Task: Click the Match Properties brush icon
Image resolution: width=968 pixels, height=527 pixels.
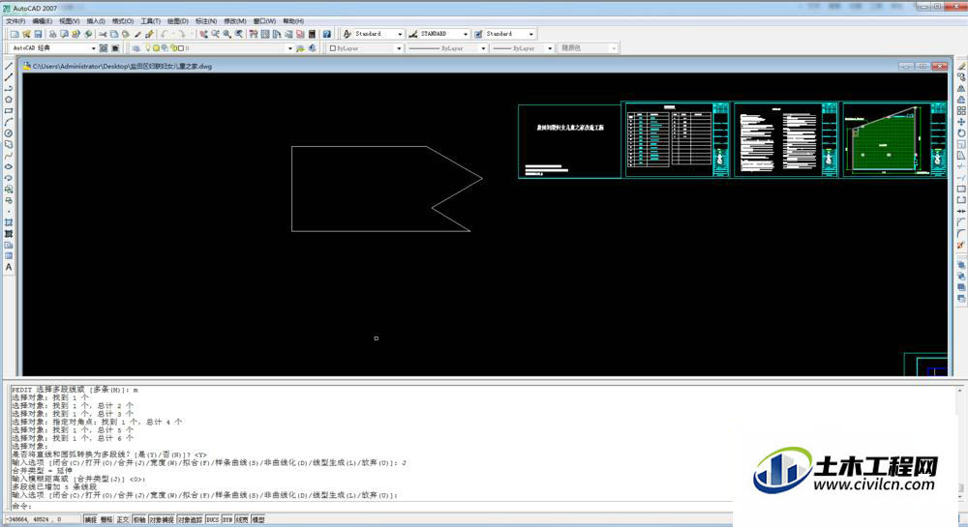Action: [x=149, y=34]
